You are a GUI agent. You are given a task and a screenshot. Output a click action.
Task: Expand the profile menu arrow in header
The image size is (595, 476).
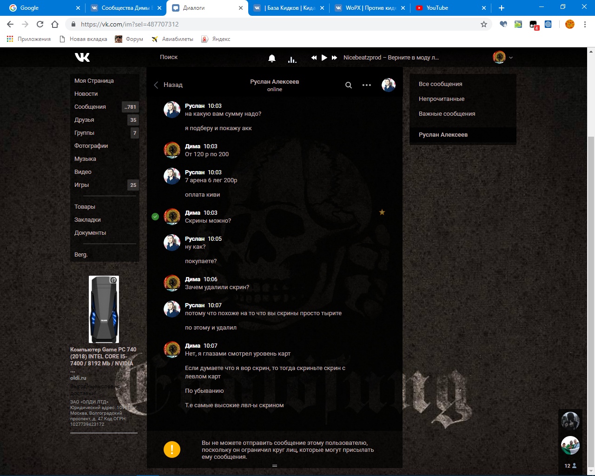[511, 58]
